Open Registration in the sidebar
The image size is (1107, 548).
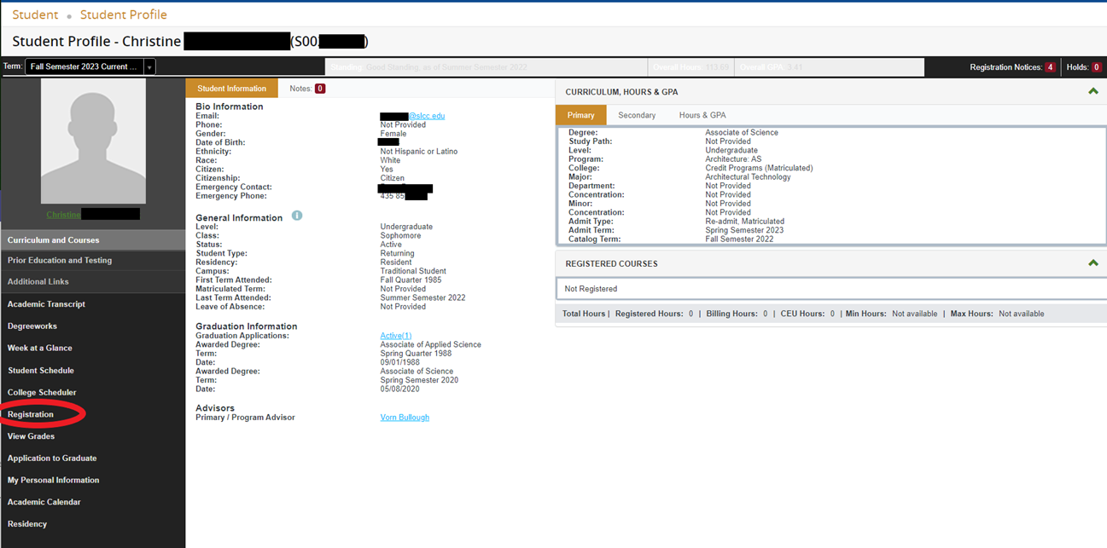tap(31, 414)
